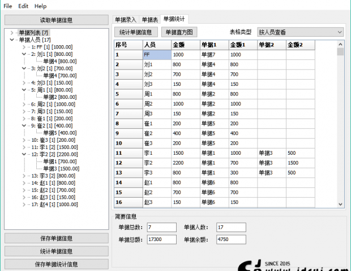
Task: Open the File menu
Action: tap(8, 6)
